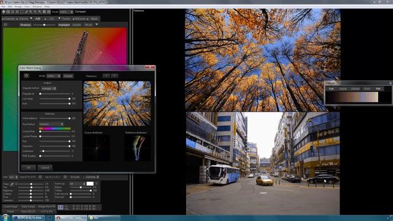Select the eyedropper tool in top toolbar
Viewport: 393px width, 221px height.
(26, 12)
